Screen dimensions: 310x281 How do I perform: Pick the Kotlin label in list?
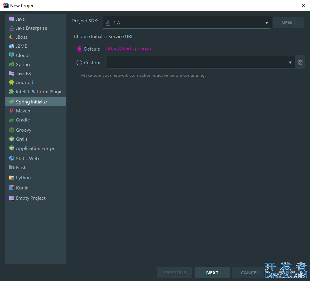[x=22, y=188]
